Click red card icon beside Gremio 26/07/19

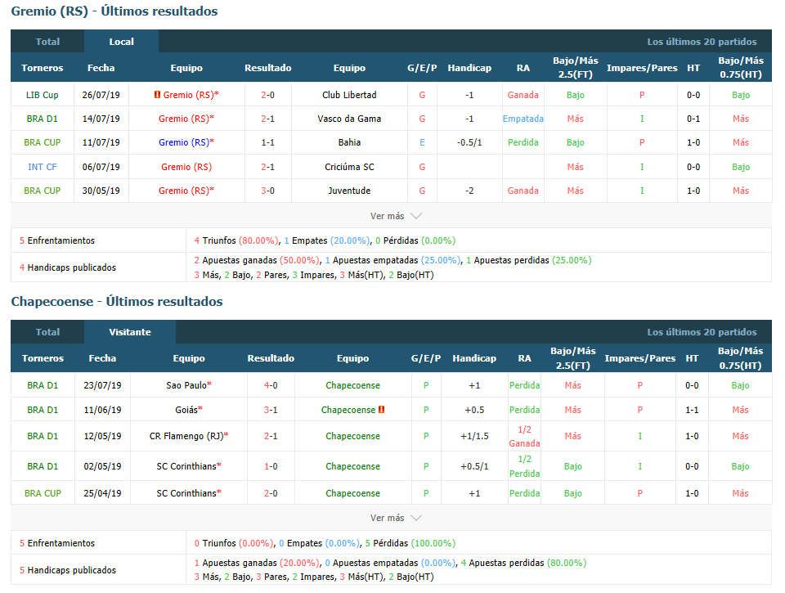[157, 95]
